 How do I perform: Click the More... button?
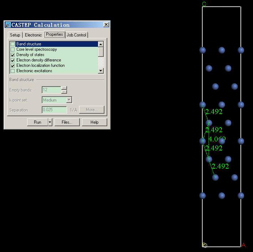tap(92, 110)
